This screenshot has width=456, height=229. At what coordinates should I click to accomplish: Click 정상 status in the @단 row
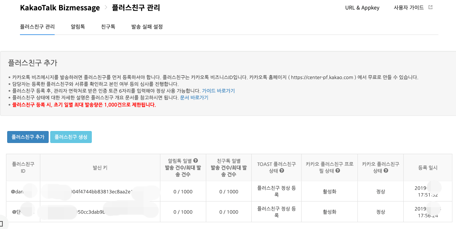click(x=381, y=212)
